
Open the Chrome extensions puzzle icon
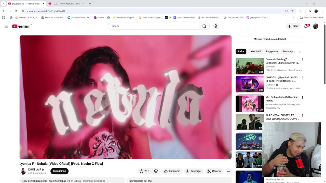coord(301,11)
